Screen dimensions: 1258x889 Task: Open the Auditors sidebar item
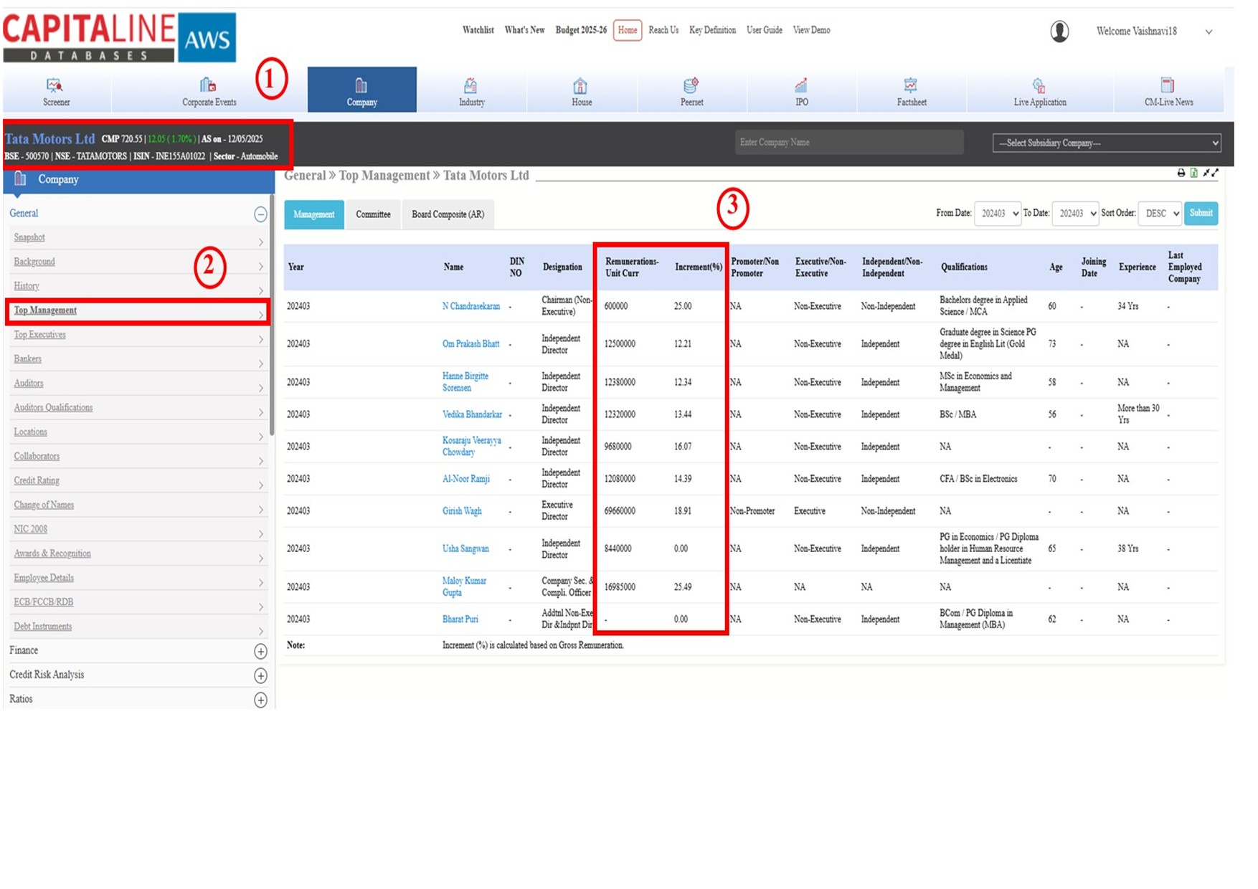29,384
